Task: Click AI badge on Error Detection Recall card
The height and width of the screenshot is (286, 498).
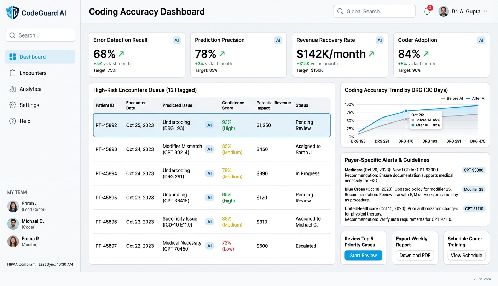Action: pos(176,40)
